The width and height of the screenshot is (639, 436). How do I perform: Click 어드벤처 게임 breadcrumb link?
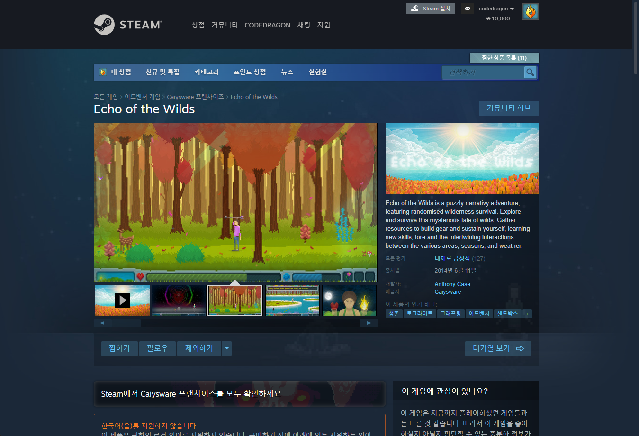click(143, 97)
